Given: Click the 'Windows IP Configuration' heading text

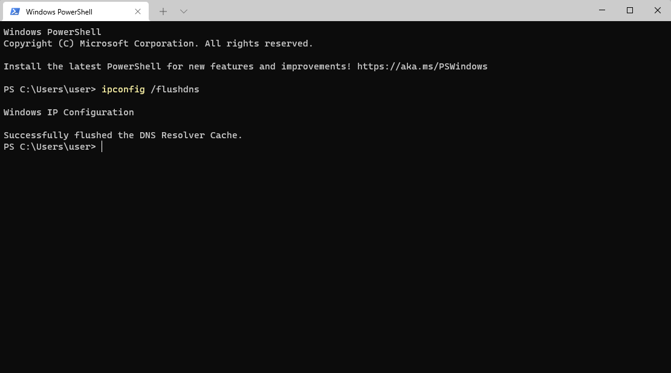Looking at the screenshot, I should [68, 112].
